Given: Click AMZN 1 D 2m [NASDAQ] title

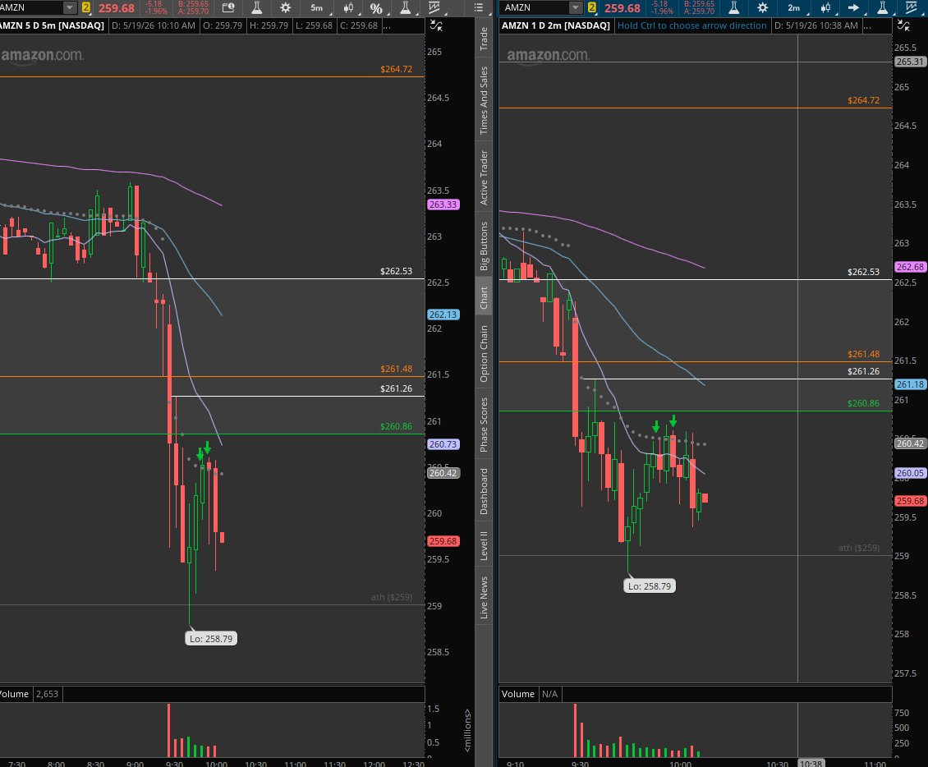Looking at the screenshot, I should point(556,25).
